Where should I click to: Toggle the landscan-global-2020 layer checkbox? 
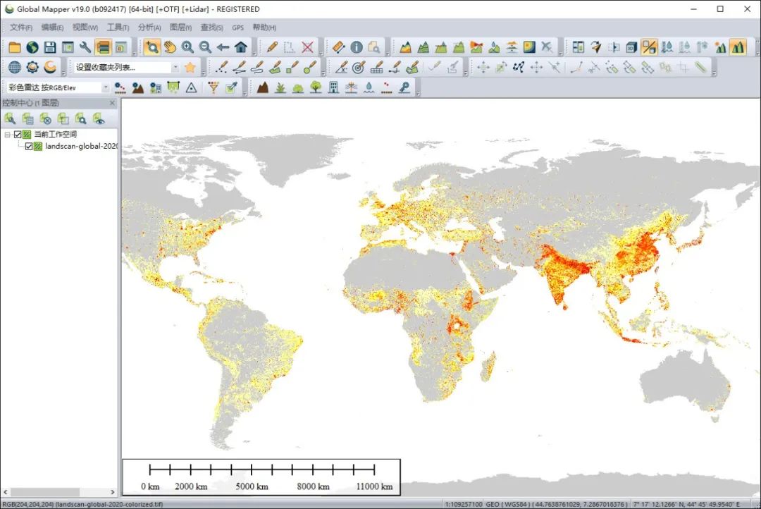coord(29,147)
